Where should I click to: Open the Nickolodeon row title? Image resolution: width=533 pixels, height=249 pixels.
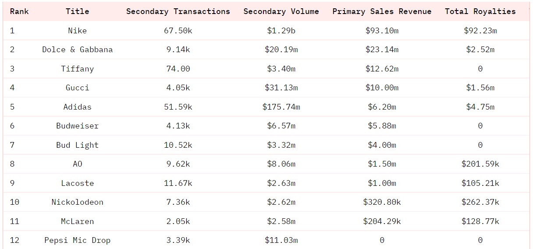coord(77,202)
